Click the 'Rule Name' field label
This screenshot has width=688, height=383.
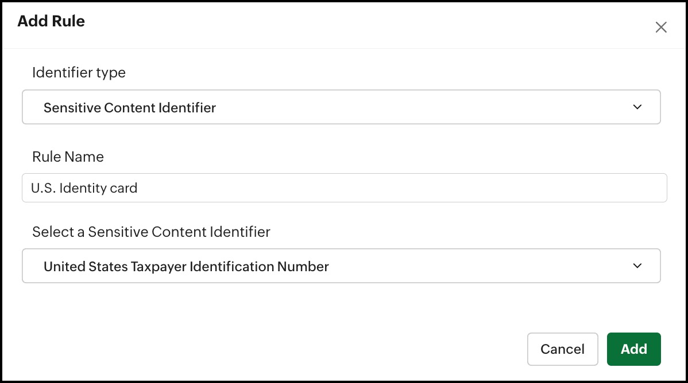click(68, 157)
